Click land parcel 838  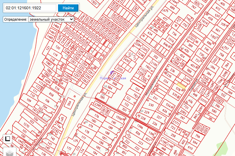[x=51, y=95]
